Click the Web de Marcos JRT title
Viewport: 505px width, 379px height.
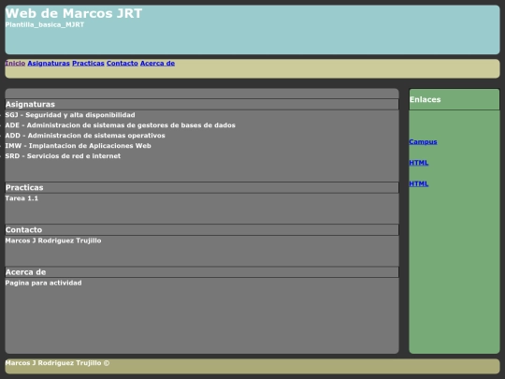click(74, 13)
